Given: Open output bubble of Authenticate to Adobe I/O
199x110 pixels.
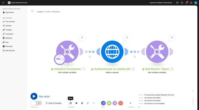Looking at the screenshot, I should [127, 38].
